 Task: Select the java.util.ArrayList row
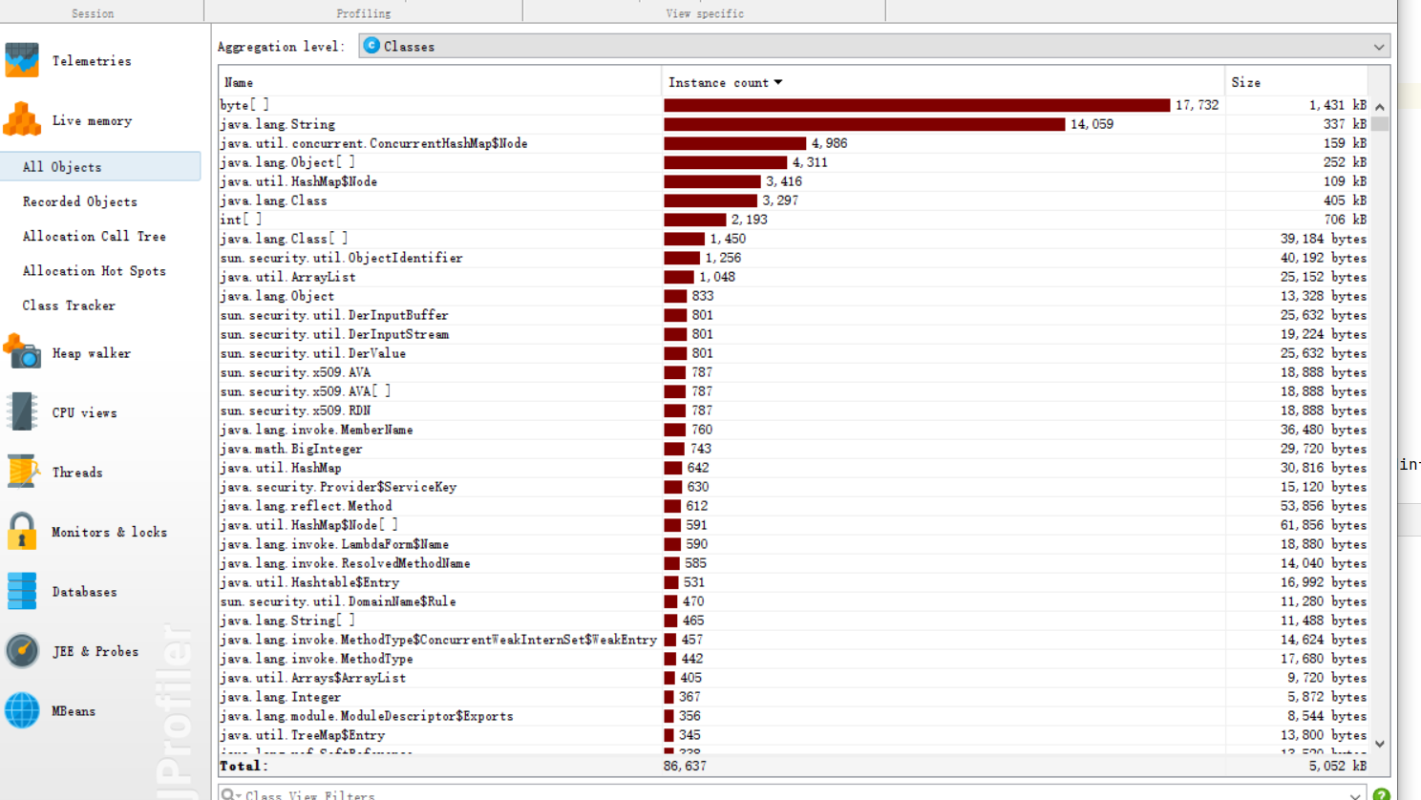pyautogui.click(x=794, y=277)
